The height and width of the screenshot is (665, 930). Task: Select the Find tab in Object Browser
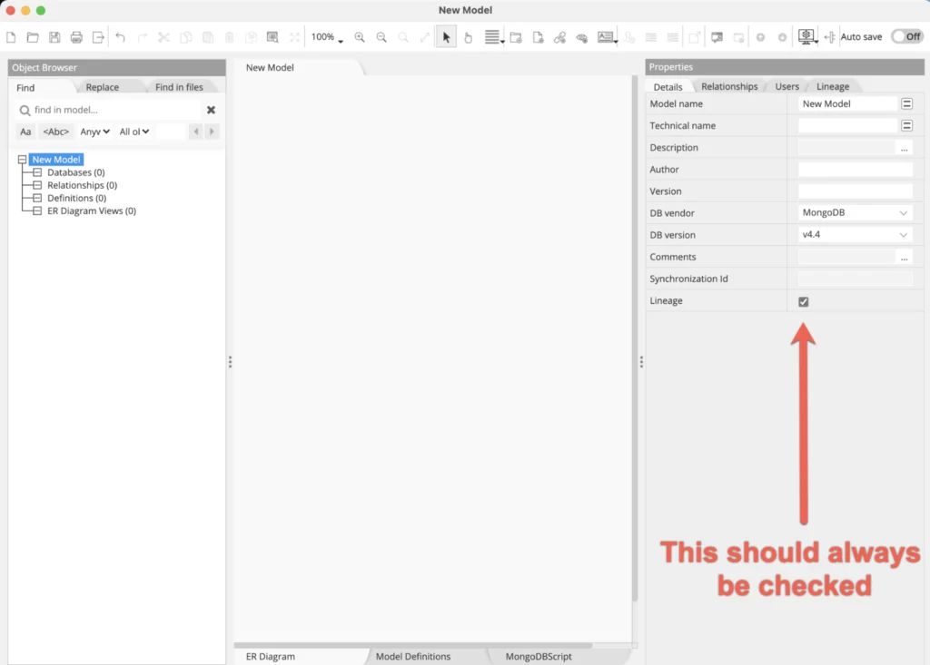(25, 88)
